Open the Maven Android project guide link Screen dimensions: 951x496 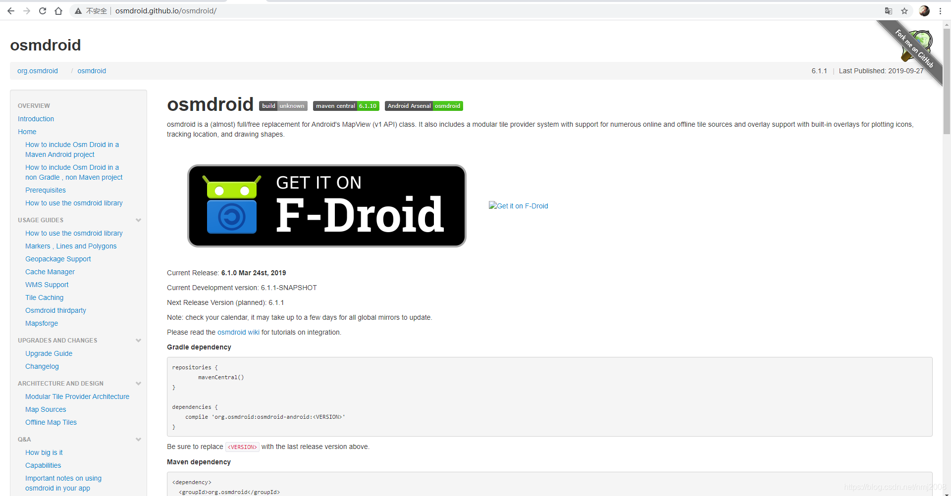[x=72, y=149]
